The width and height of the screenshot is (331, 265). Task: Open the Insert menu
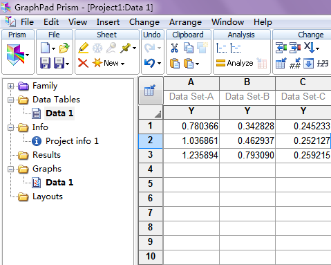108,22
